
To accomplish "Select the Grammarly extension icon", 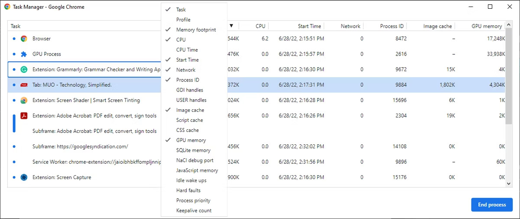I will coord(24,69).
